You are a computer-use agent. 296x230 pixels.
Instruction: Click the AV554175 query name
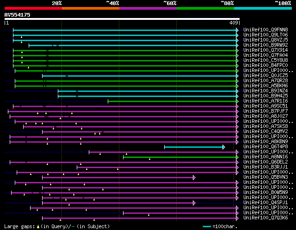click(18, 15)
